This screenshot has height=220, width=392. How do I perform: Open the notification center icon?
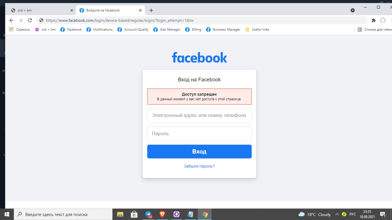coord(383,214)
